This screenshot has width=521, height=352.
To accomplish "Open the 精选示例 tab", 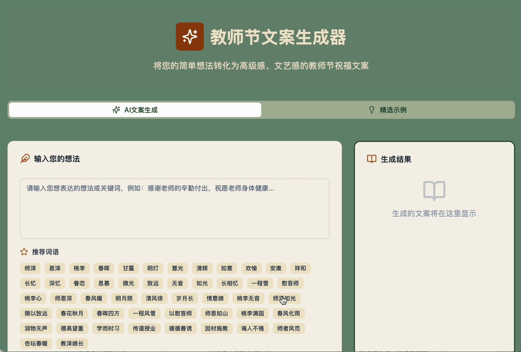I will [388, 110].
